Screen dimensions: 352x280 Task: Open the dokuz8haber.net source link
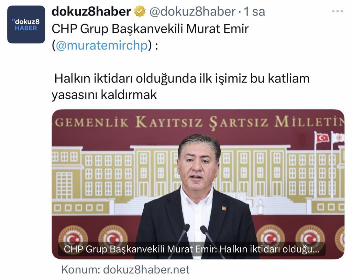click(146, 269)
